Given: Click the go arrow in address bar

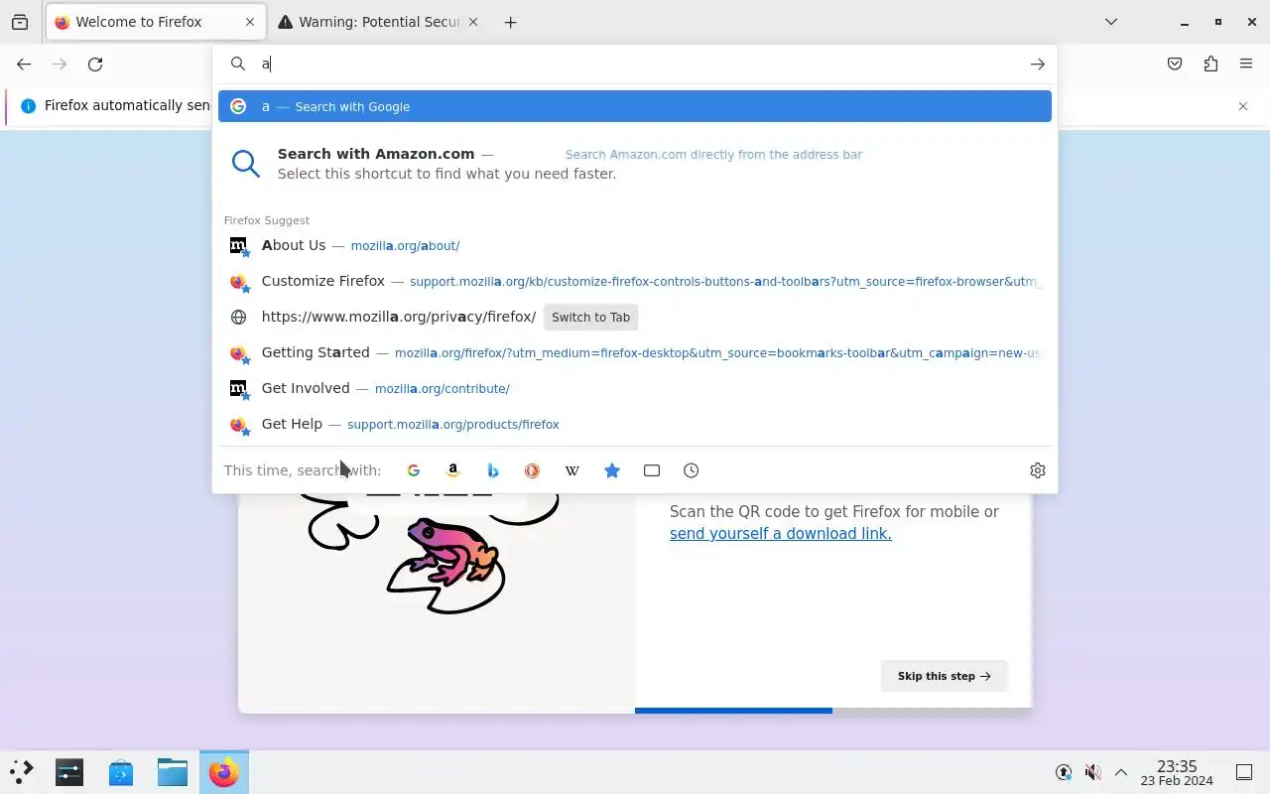Looking at the screenshot, I should (x=1038, y=64).
